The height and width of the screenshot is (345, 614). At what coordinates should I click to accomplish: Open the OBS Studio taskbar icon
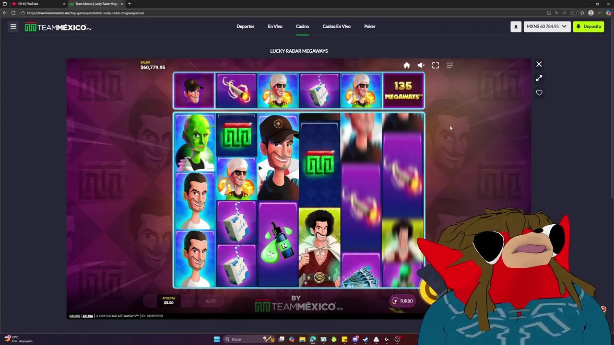tap(397, 339)
